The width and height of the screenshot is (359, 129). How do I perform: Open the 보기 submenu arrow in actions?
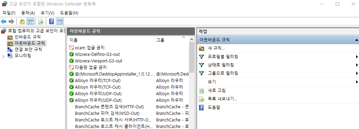point(357,82)
